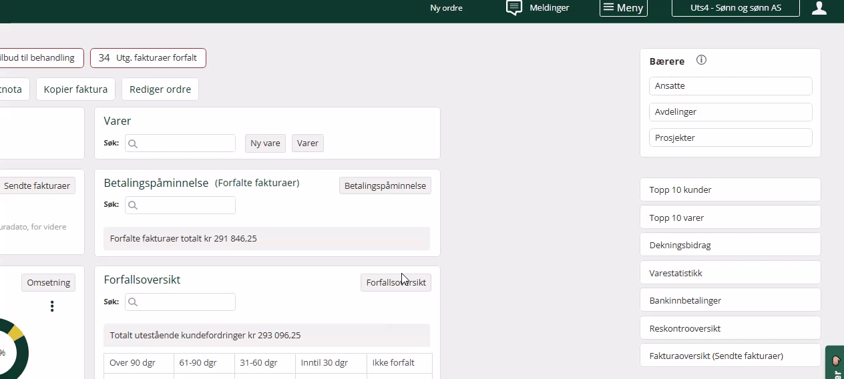Click the Over 90 dgr column header
Screen dimensions: 844x379
(139, 363)
